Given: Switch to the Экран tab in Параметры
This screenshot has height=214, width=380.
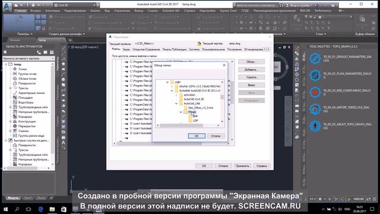Looking at the screenshot, I should tap(126, 49).
